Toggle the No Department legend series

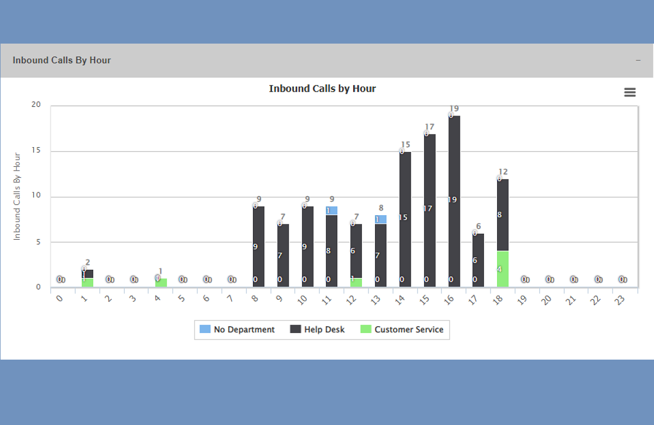(x=237, y=329)
